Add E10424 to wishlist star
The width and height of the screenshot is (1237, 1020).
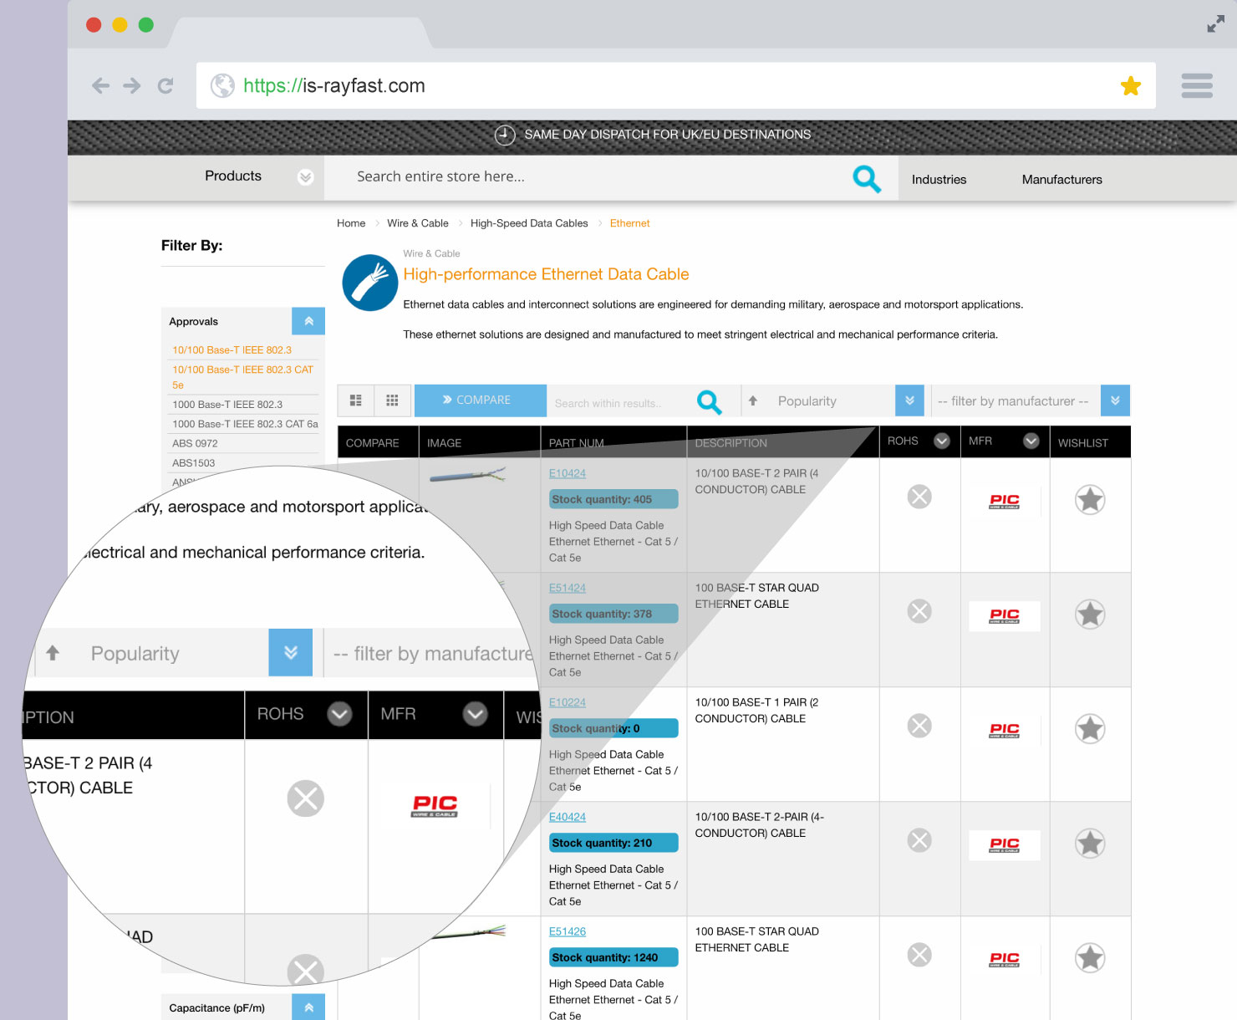point(1090,500)
